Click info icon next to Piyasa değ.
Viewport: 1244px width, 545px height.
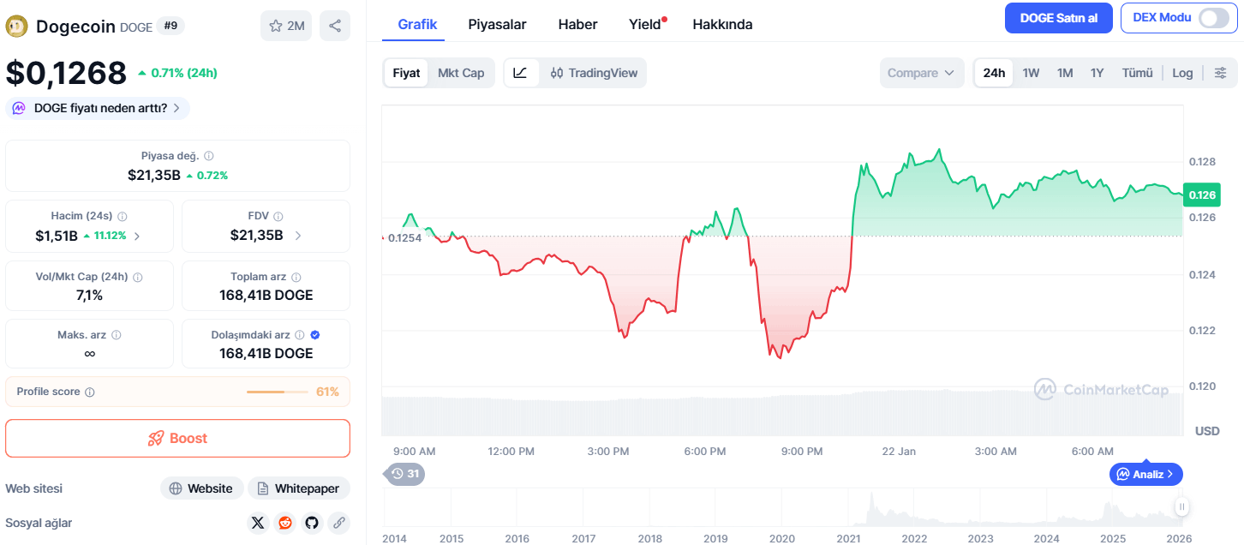coord(209,156)
